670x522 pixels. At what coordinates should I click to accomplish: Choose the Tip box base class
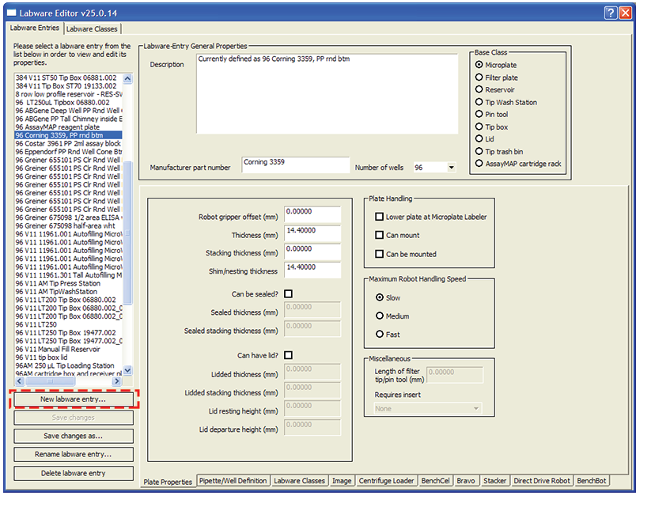(x=479, y=127)
